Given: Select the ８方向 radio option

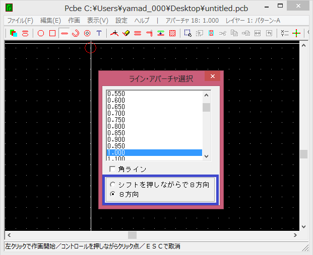Looking at the screenshot, I should coord(112,194).
